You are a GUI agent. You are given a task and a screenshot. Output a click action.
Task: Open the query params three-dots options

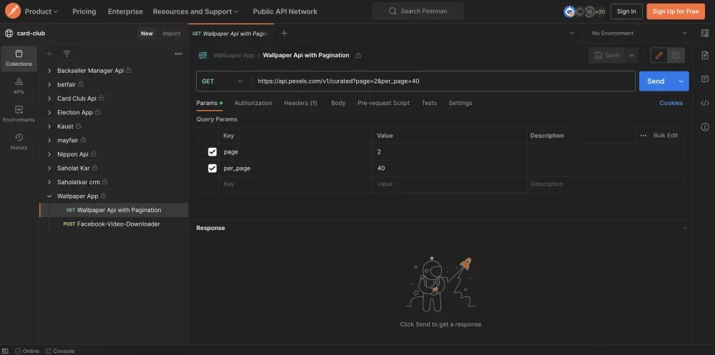(x=643, y=135)
